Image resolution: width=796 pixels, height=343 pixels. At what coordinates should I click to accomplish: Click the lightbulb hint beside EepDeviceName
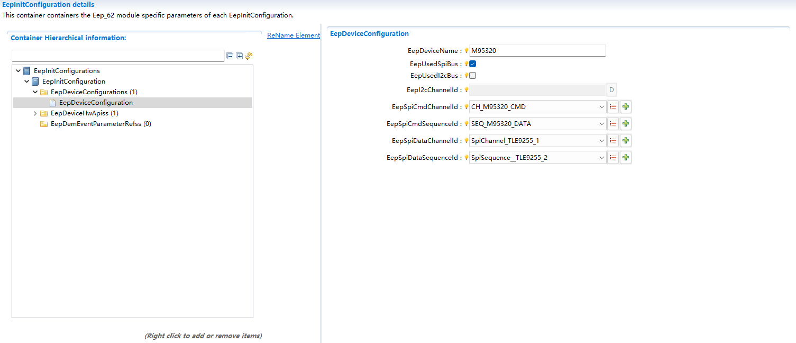466,51
